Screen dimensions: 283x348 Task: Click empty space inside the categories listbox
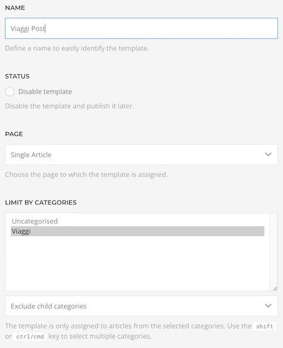click(138, 263)
